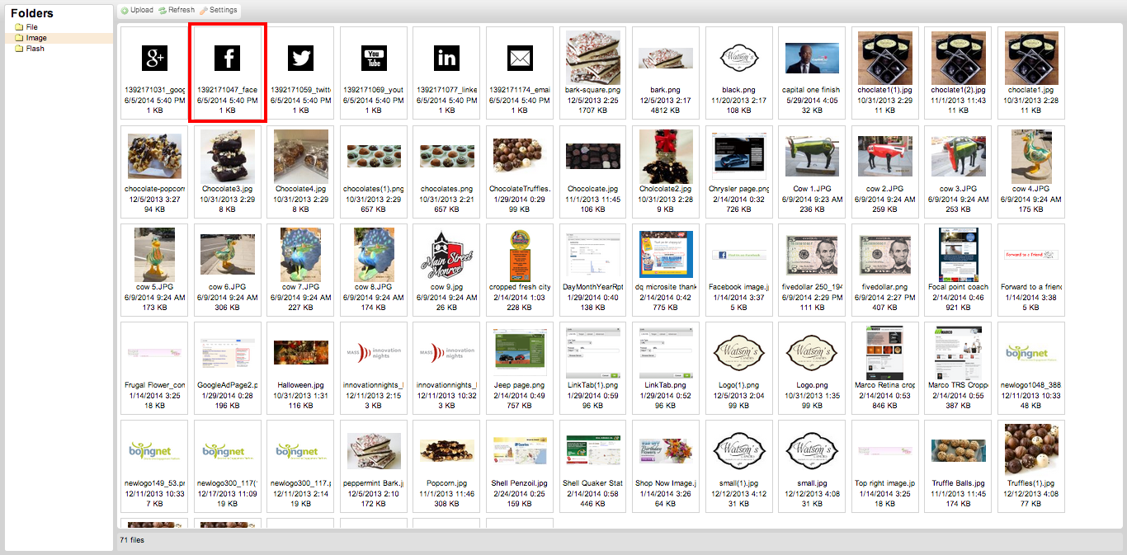1127x555 pixels.
Task: Select the newlogo149_53 boingnet logo
Action: [154, 467]
